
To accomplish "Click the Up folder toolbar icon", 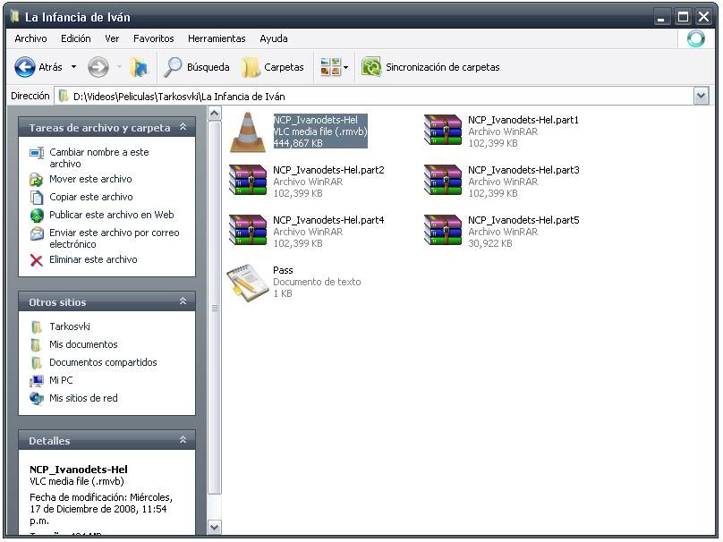I will click(x=139, y=67).
